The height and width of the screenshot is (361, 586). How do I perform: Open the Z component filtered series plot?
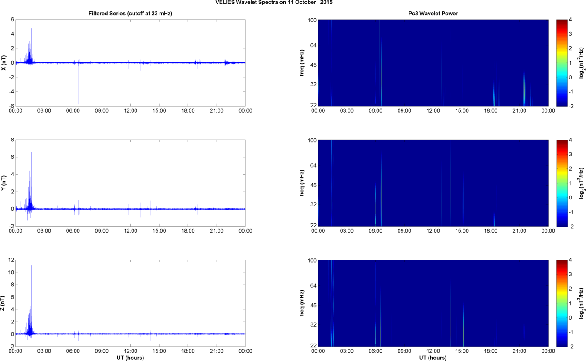point(130,303)
